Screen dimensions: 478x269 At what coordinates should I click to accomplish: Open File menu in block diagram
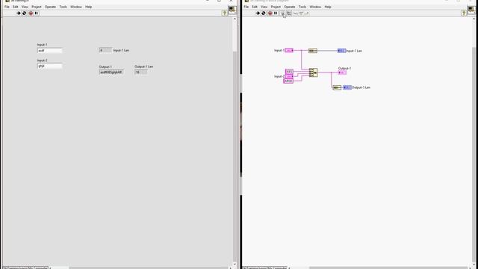pos(246,7)
